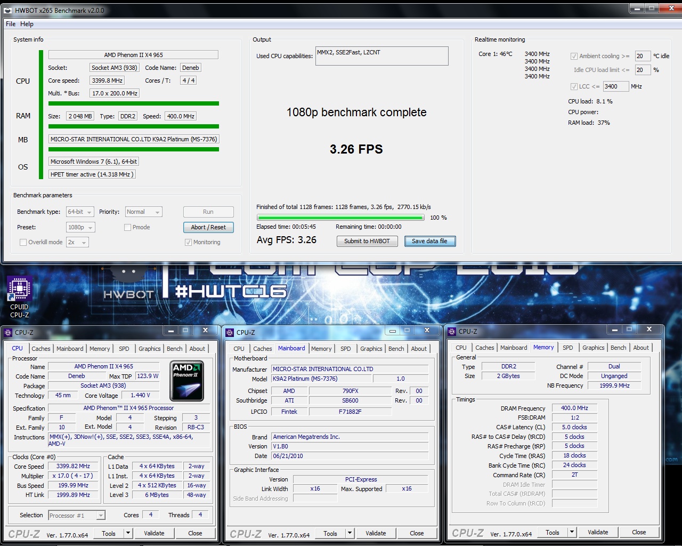Switch to Graphics tab in right CPU-Z
682x546 pixels.
point(593,348)
